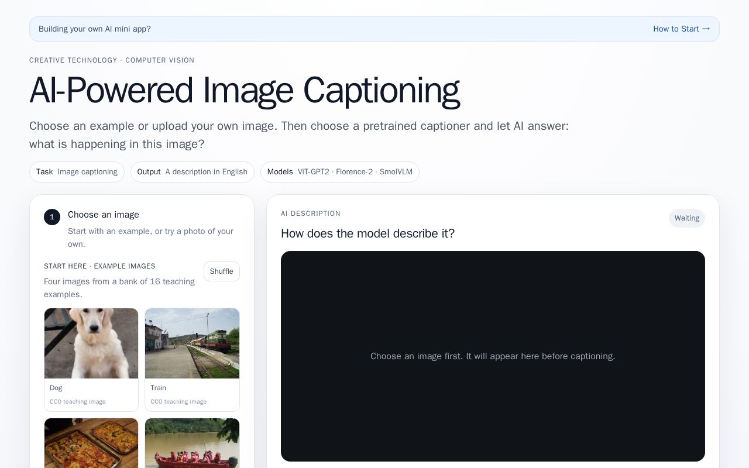This screenshot has height=468, width=749.
Task: Click 'How does the model describe it?' heading
Action: (x=367, y=233)
